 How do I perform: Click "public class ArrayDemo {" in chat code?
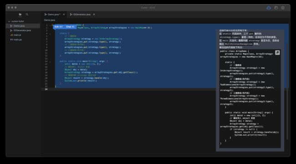[235, 51]
